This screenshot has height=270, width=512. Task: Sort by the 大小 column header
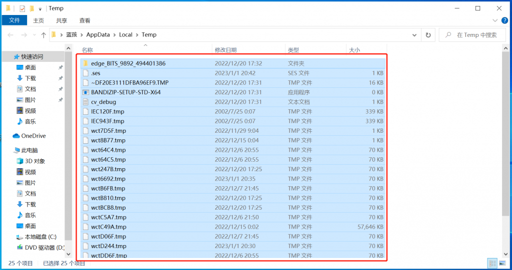pyautogui.click(x=354, y=50)
